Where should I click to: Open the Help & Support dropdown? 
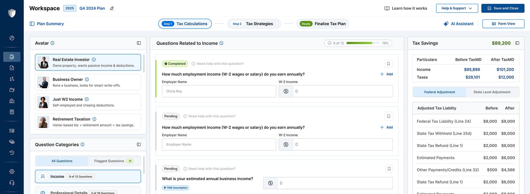(x=457, y=8)
